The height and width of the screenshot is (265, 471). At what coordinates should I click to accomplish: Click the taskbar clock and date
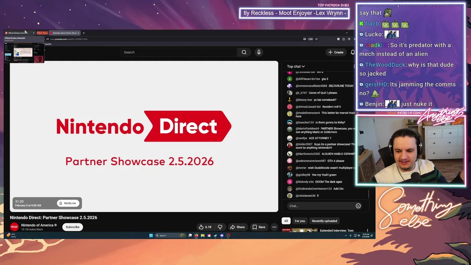(366, 236)
